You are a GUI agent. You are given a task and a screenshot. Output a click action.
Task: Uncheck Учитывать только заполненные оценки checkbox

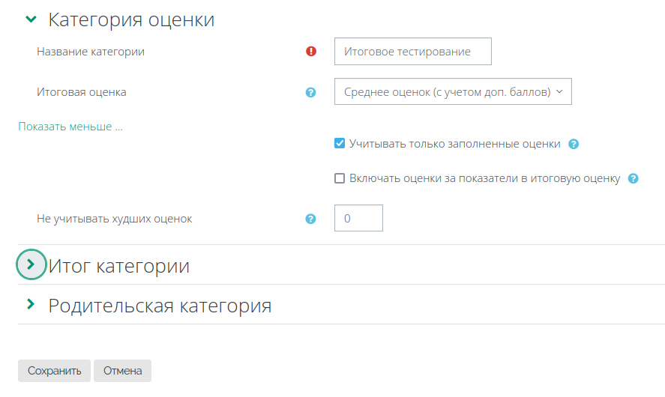pyautogui.click(x=340, y=143)
